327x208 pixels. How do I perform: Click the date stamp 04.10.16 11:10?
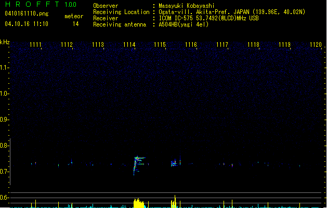pos(27,24)
